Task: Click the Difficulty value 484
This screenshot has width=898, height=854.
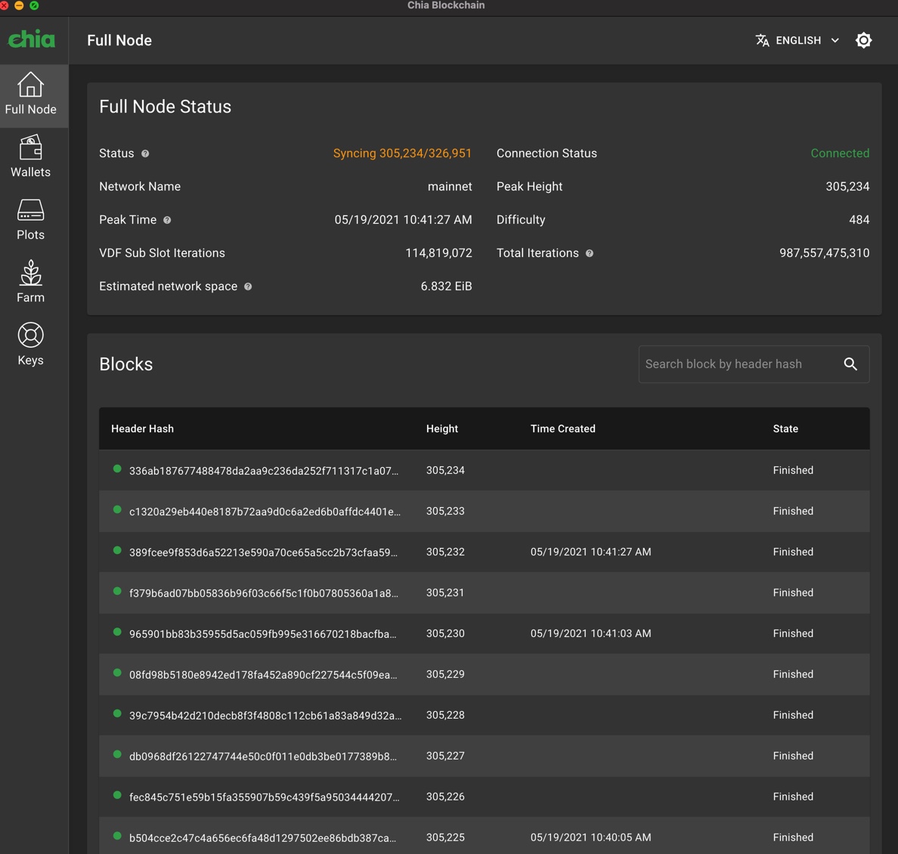Action: pos(859,220)
